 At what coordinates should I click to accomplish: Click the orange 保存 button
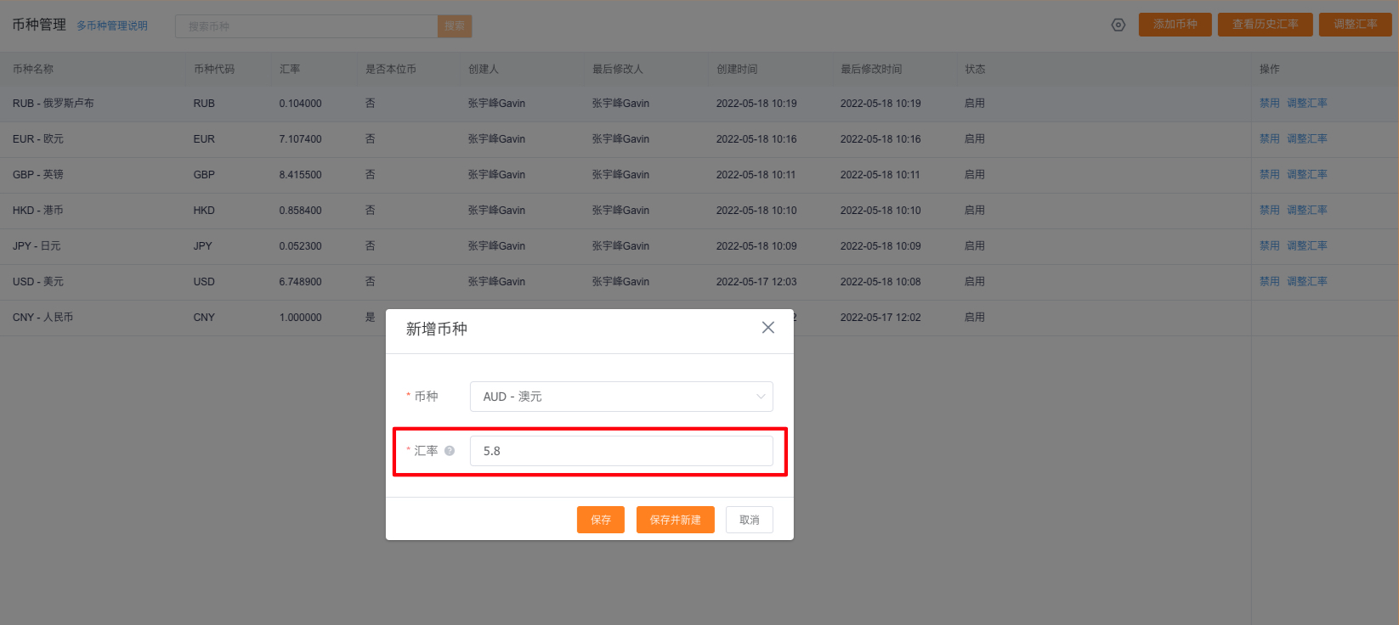pyautogui.click(x=601, y=520)
